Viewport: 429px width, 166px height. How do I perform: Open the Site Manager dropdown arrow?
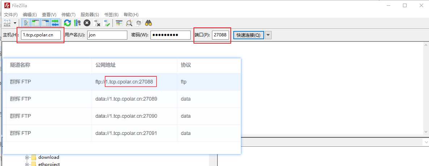tap(14, 23)
